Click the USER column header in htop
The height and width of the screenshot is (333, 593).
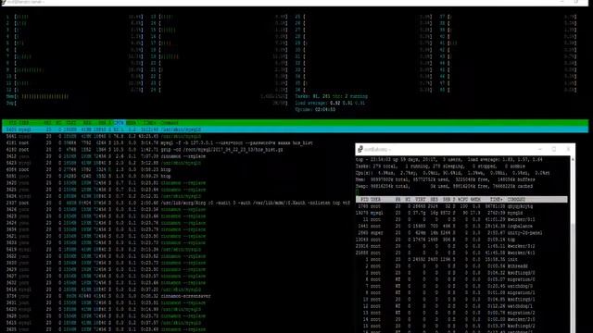[x=24, y=123]
